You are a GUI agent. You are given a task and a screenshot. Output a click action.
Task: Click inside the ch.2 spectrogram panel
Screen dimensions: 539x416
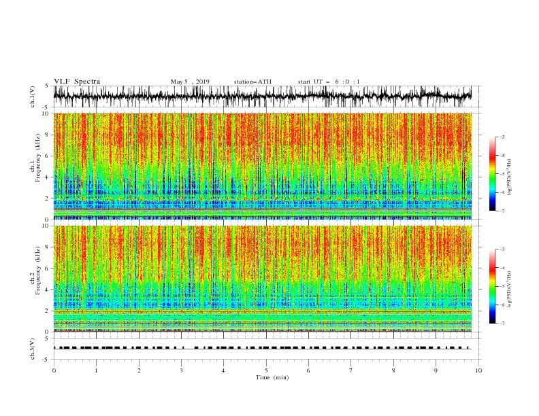click(x=262, y=279)
